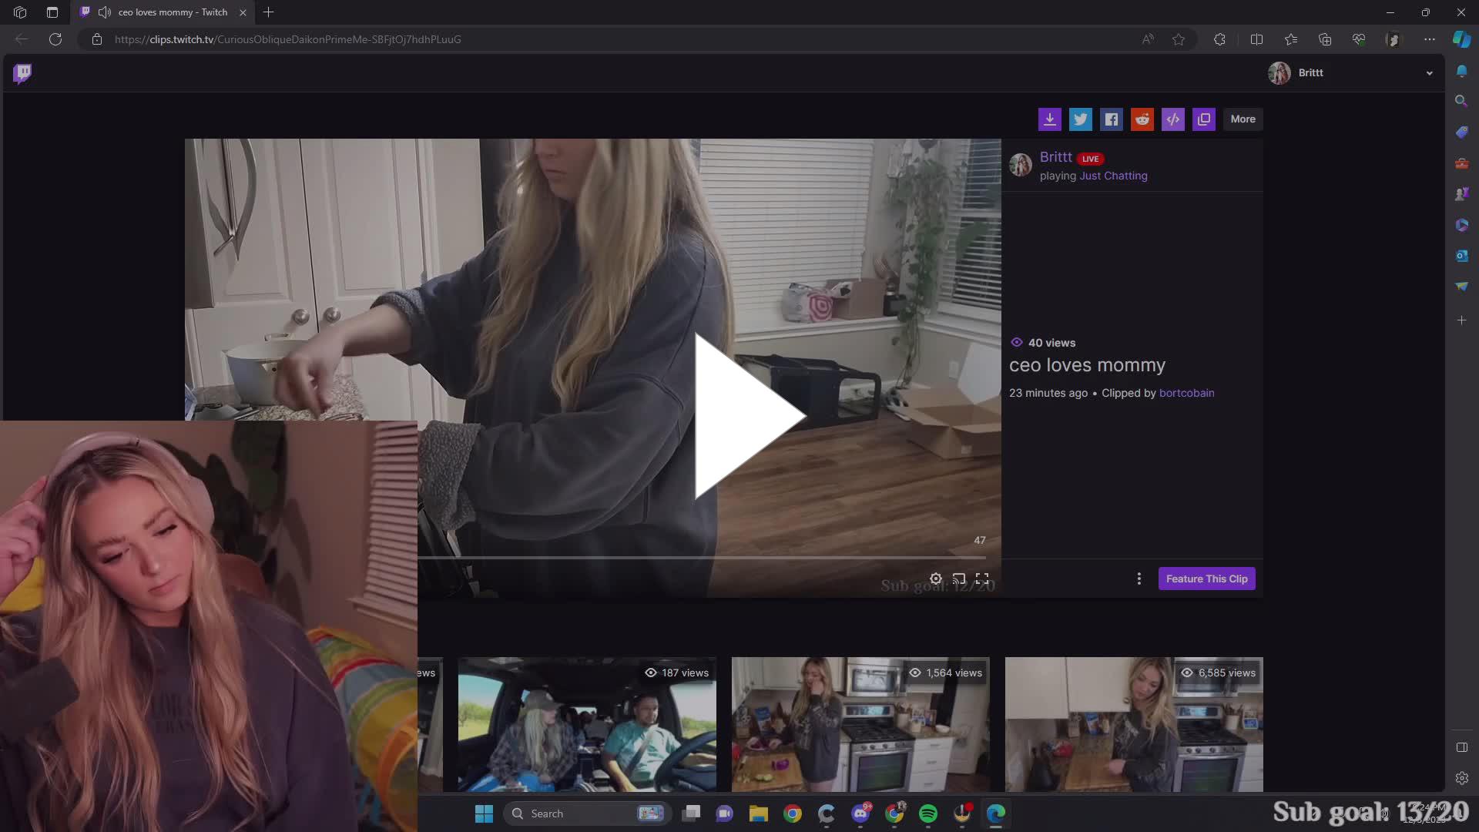
Task: Copy the clip link icon
Action: coord(1203,119)
